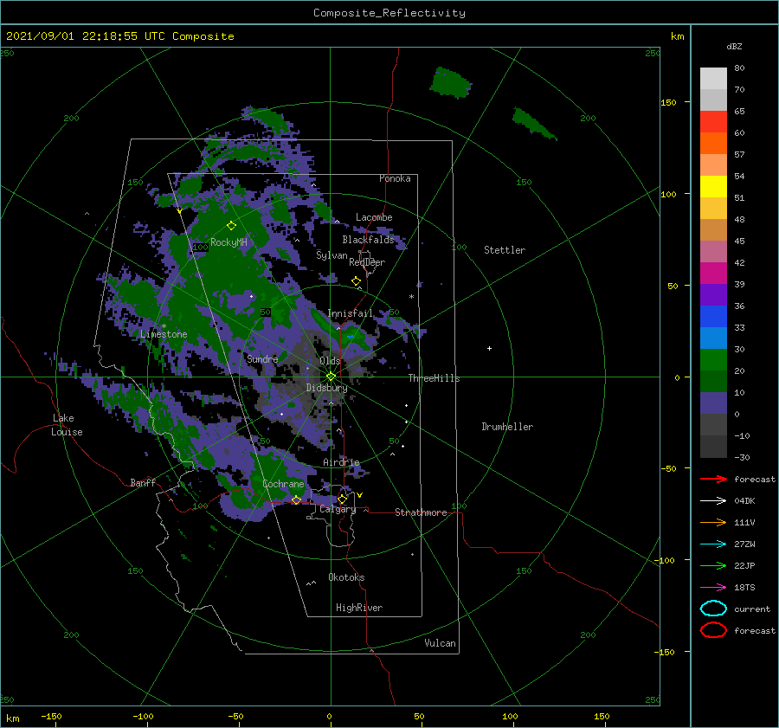779x728 pixels.
Task: Click the magenta 18TS arrow in legend
Action: [713, 588]
